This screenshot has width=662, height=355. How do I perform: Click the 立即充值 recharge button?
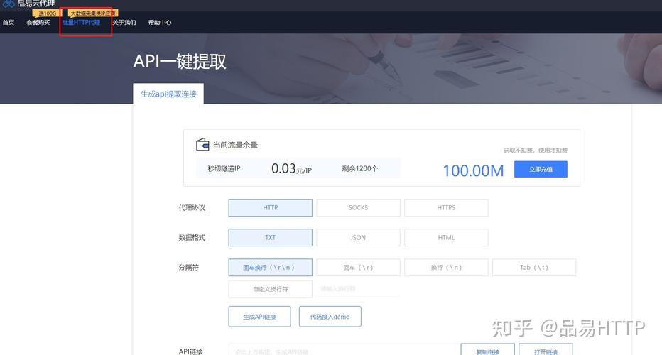pos(541,169)
